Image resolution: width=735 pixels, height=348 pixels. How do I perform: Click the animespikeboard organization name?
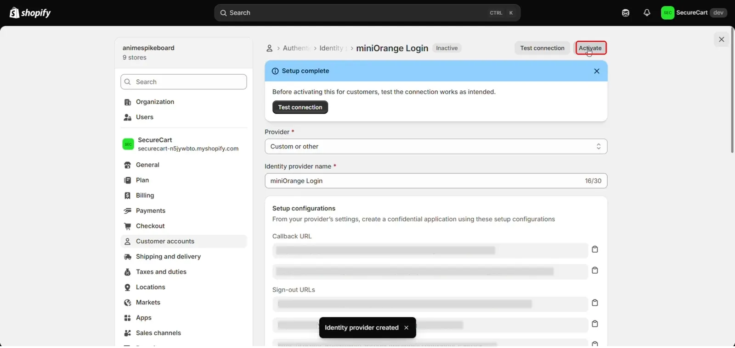tap(148, 48)
